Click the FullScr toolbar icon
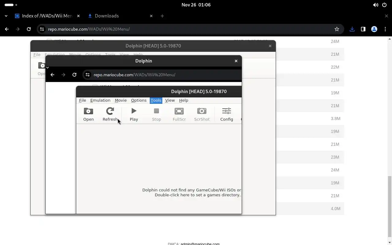 (x=179, y=115)
